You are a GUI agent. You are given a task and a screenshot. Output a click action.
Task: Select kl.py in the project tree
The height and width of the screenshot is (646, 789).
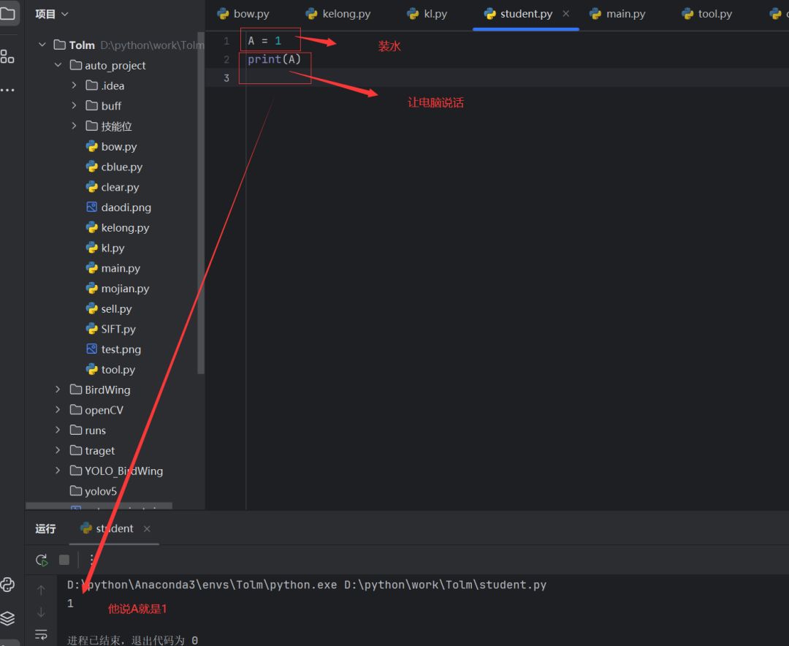pos(105,248)
